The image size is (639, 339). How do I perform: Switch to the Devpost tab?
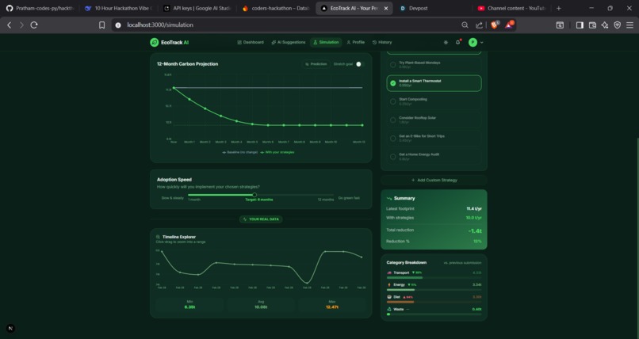click(x=434, y=8)
